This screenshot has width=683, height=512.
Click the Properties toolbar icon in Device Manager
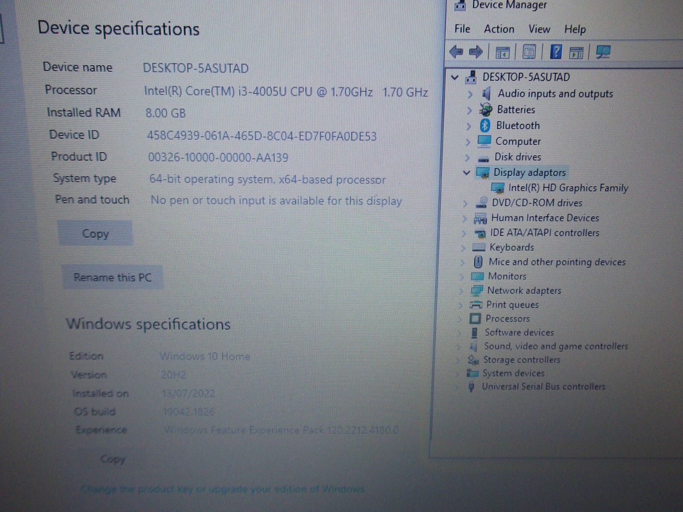click(x=529, y=52)
